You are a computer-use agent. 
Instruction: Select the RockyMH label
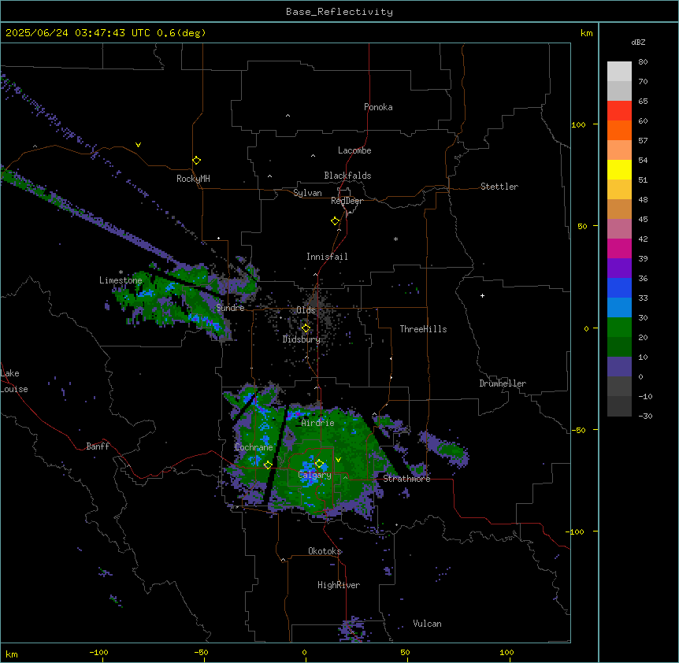[x=193, y=179]
